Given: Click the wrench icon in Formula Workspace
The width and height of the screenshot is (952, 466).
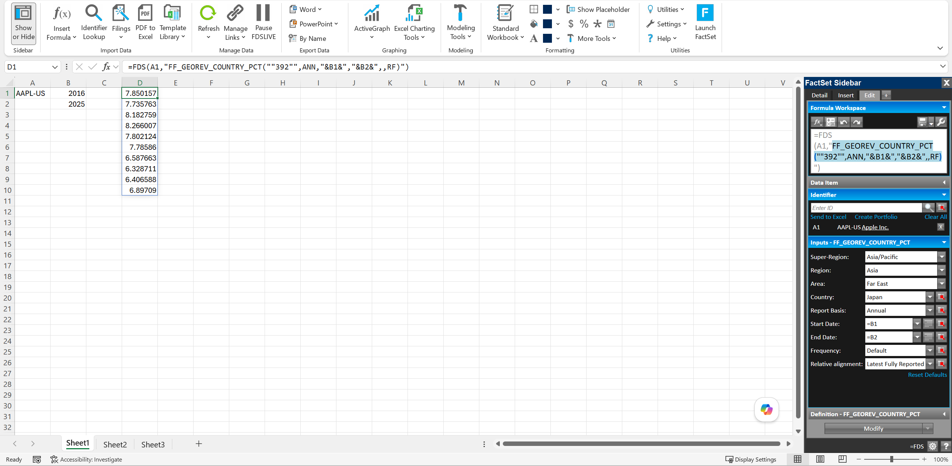Looking at the screenshot, I should (x=941, y=122).
